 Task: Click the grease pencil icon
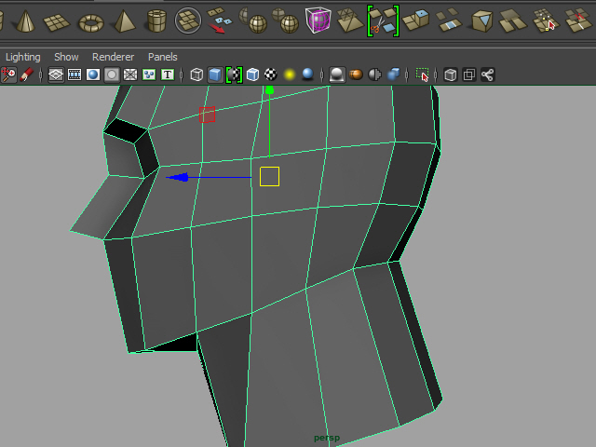pos(27,74)
